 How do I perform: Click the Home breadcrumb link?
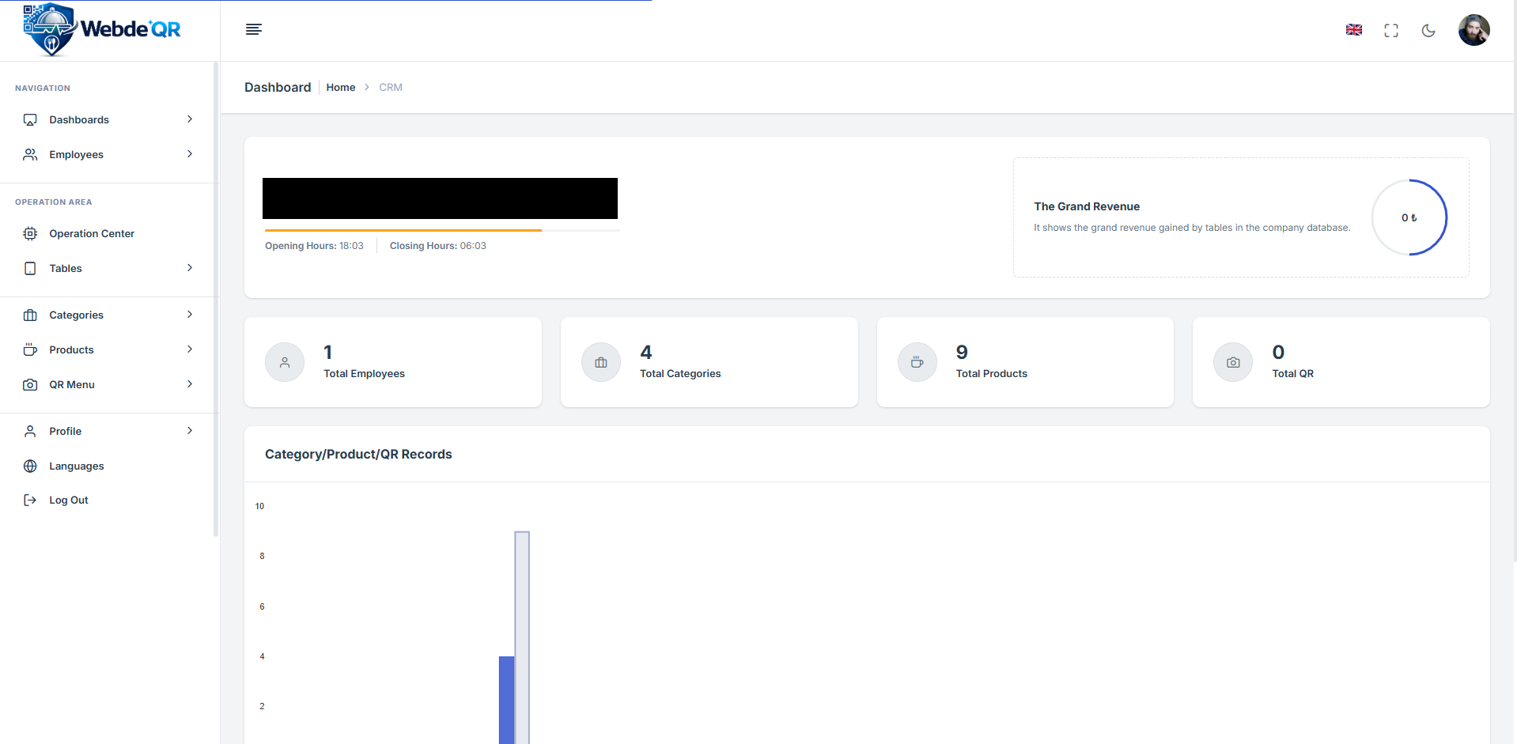(340, 87)
